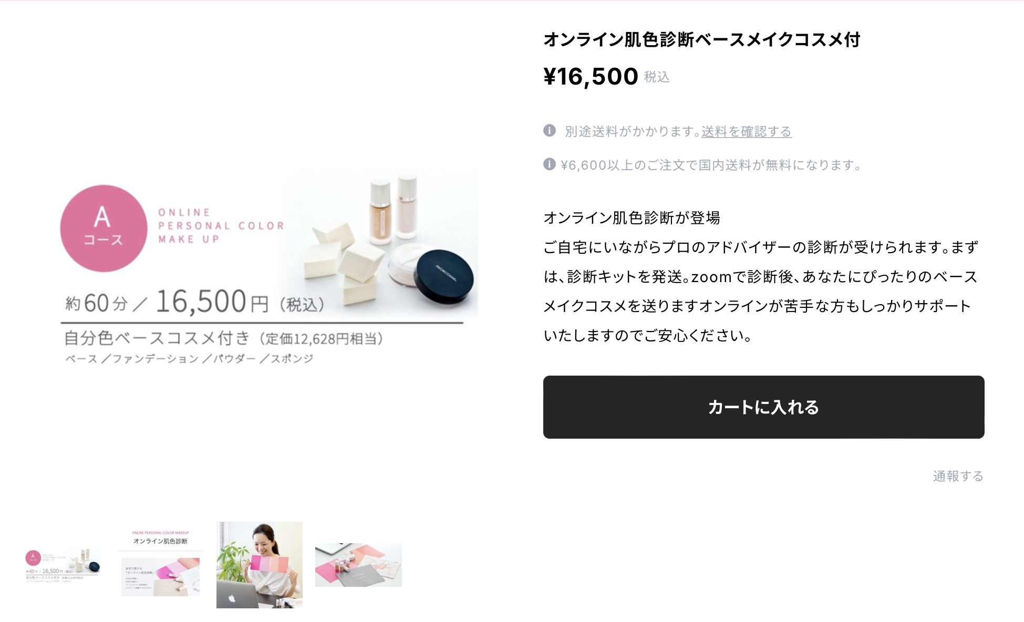
Task: Report this product via 通報する
Action: [x=958, y=476]
